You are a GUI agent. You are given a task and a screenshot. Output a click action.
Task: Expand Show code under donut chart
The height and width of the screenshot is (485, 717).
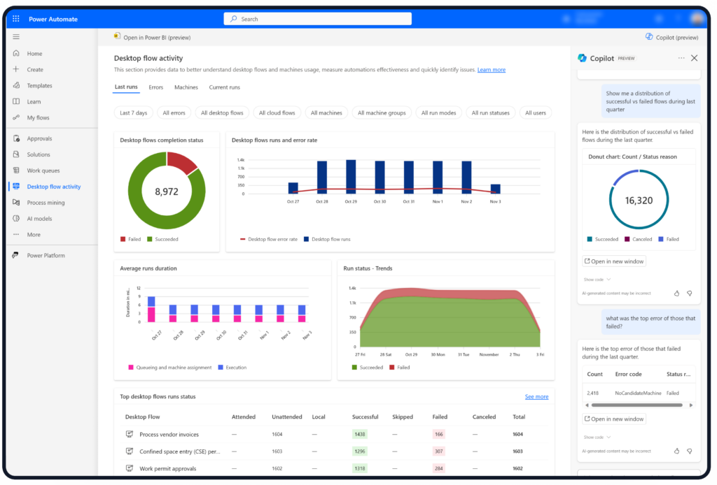point(597,280)
